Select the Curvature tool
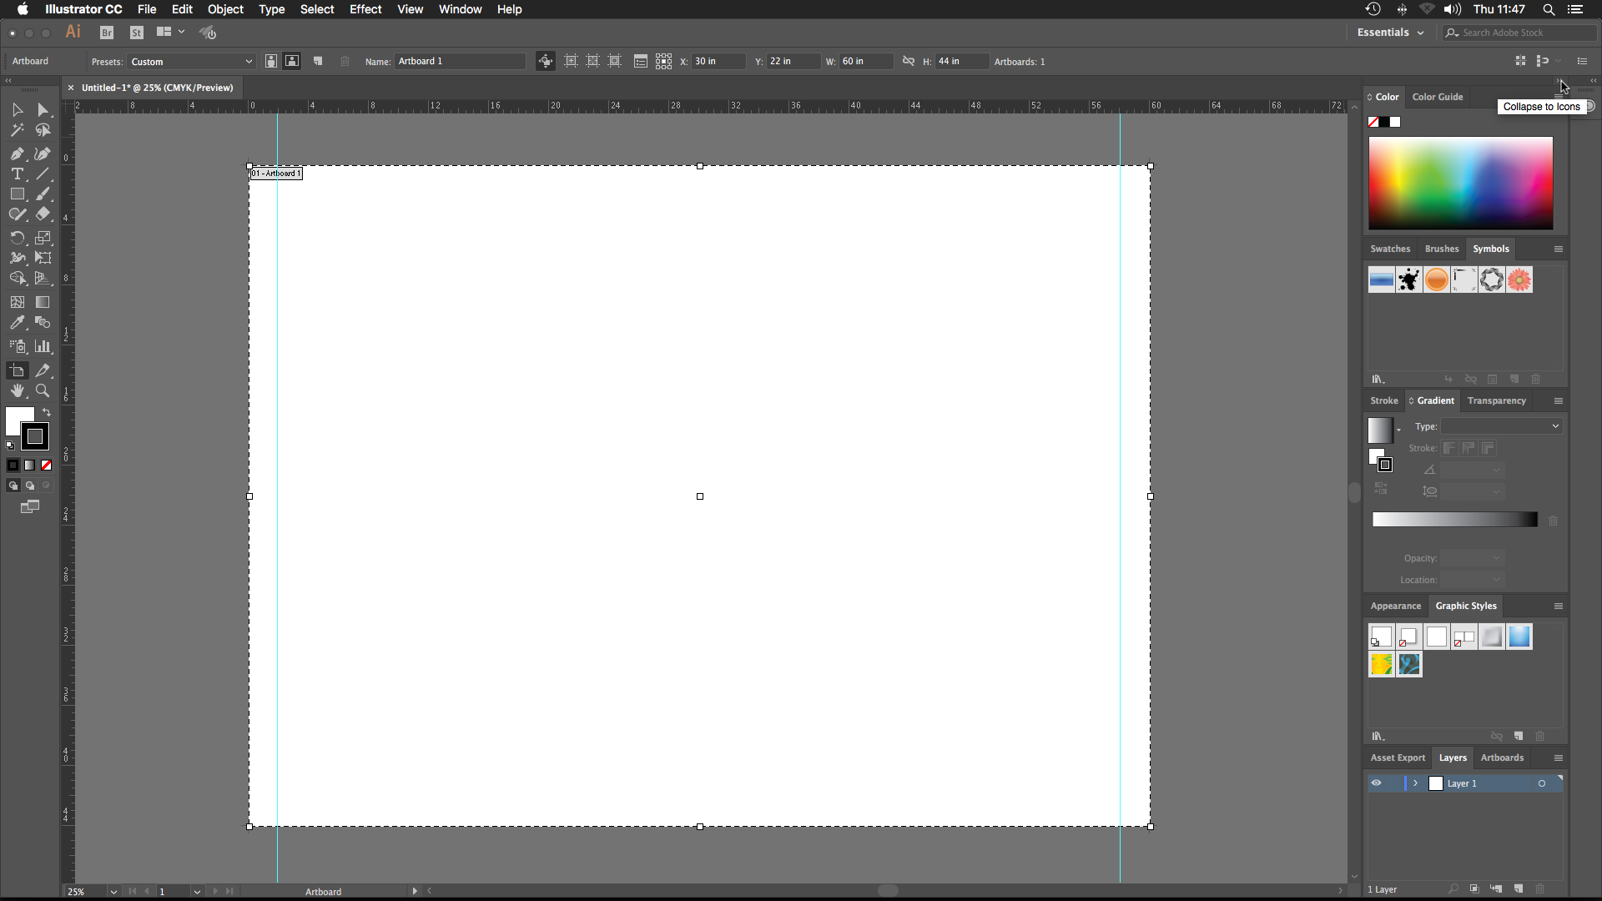The image size is (1602, 901). click(43, 154)
